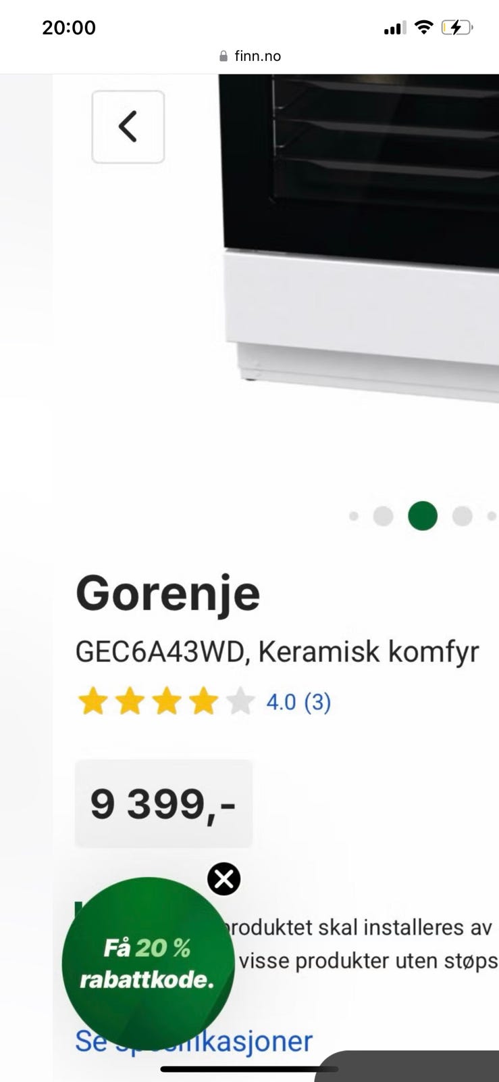This screenshot has width=499, height=1082.
Task: Tap the battery charging icon
Action: coord(457,28)
